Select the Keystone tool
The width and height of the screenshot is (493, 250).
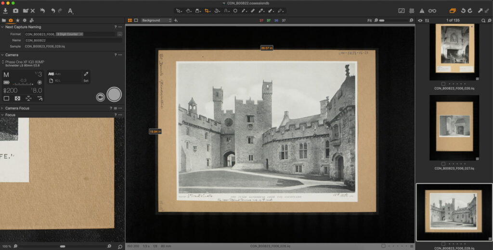pos(226,11)
